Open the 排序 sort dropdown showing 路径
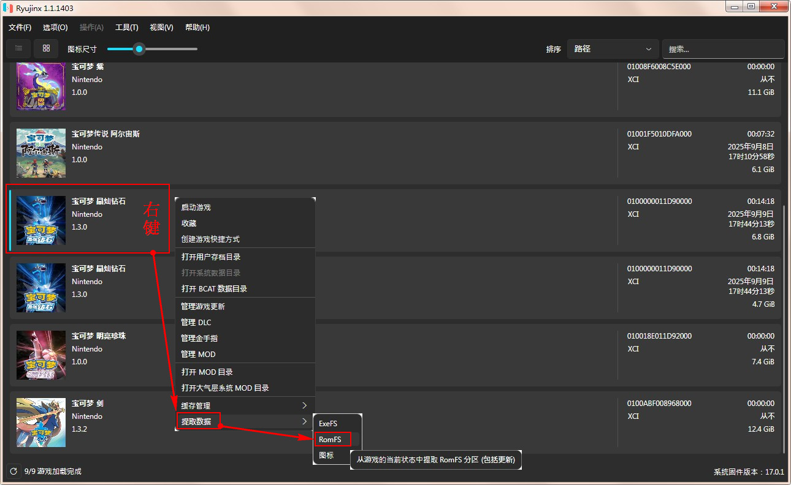Screen dimensions: 791x485 pos(613,49)
